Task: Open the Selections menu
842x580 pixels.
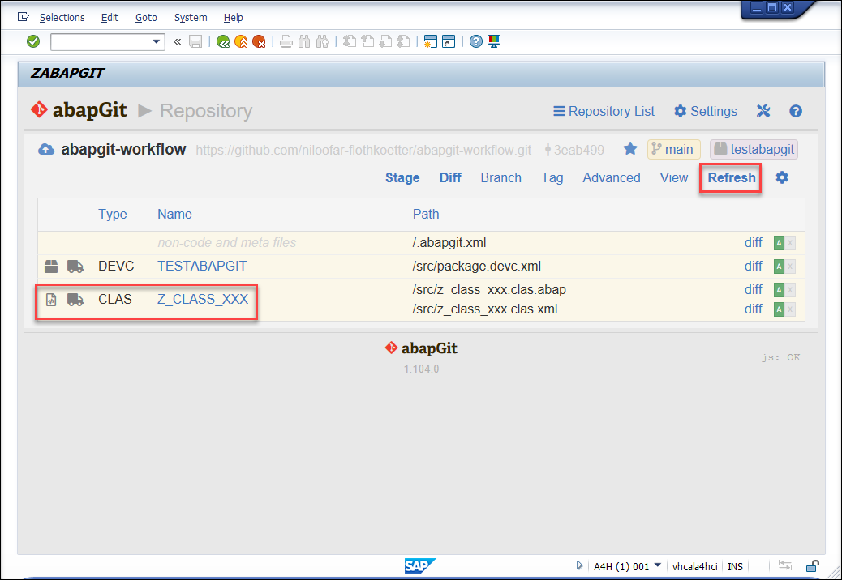Action: click(62, 17)
